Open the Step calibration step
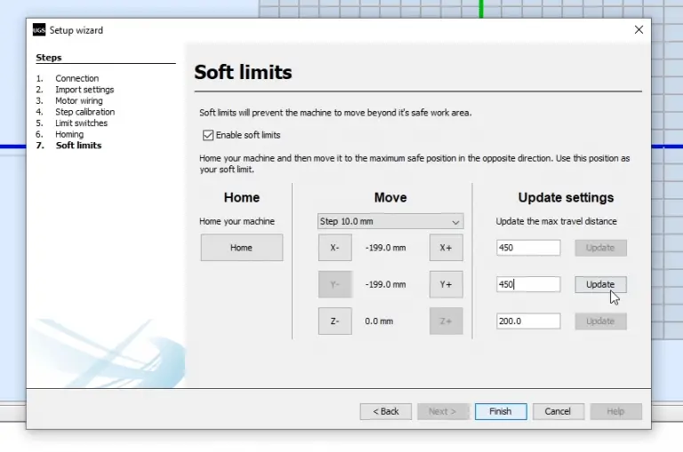The width and height of the screenshot is (683, 452). pos(84,112)
